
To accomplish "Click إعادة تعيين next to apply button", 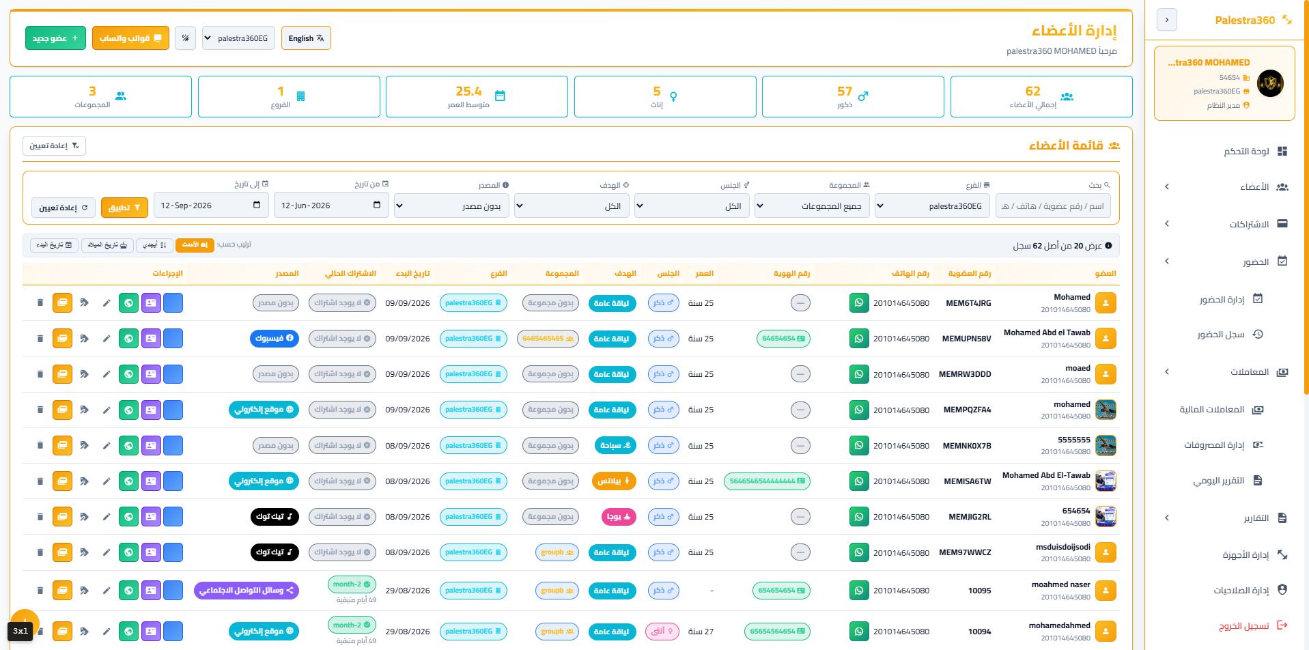I will pyautogui.click(x=63, y=208).
